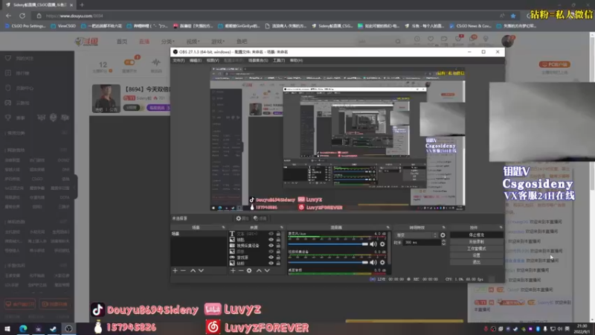Image resolution: width=595 pixels, height=335 pixels.
Task: Reload the Douyu page
Action: point(22,16)
